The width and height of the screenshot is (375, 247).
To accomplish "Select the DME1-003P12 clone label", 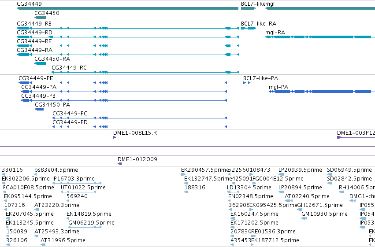I will tap(356, 133).
